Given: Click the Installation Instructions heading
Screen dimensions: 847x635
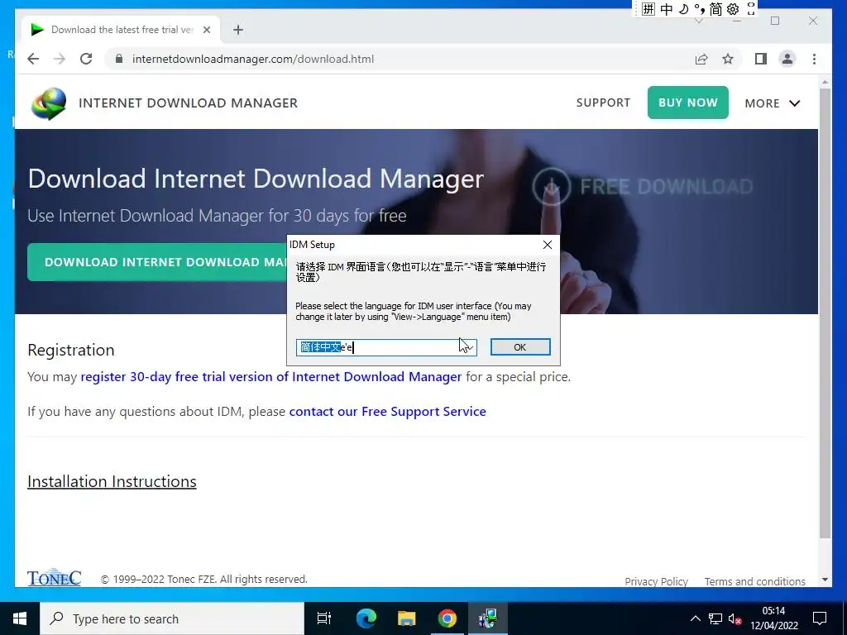Looking at the screenshot, I should (112, 481).
